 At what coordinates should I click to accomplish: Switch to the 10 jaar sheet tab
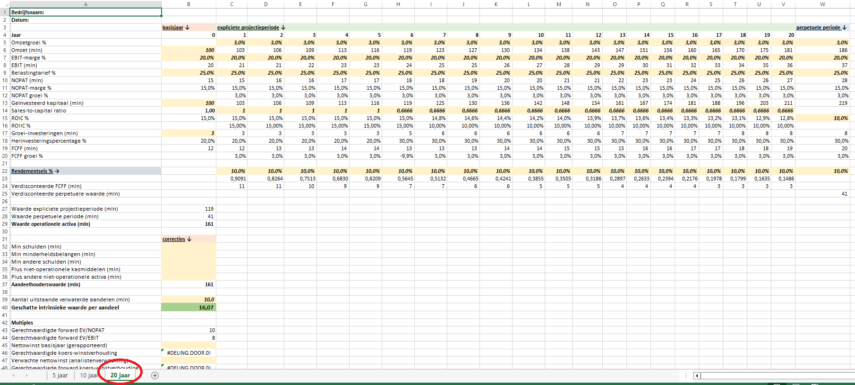pyautogui.click(x=88, y=376)
